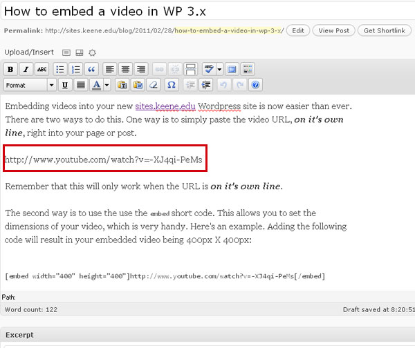Click the Path: status label
This screenshot has width=415, height=348.
point(9,297)
